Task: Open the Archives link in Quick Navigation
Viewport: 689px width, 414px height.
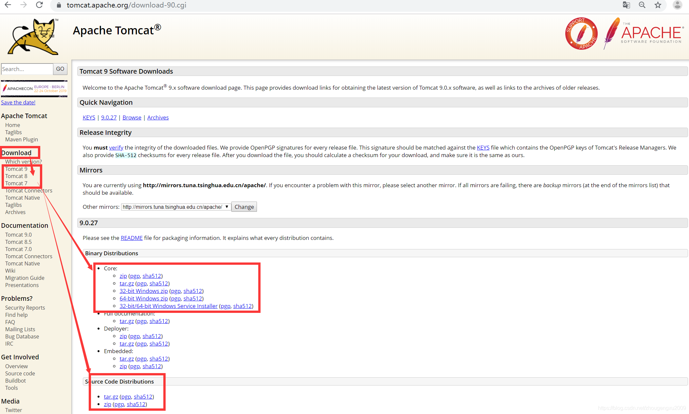Action: [158, 117]
